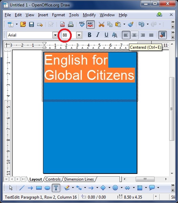The height and width of the screenshot is (203, 178).
Task: Click the Arial font name field
Action: point(30,35)
